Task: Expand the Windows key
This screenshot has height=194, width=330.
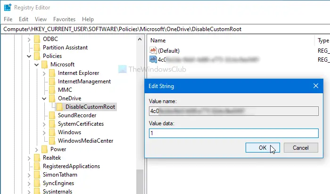Action: (44, 132)
